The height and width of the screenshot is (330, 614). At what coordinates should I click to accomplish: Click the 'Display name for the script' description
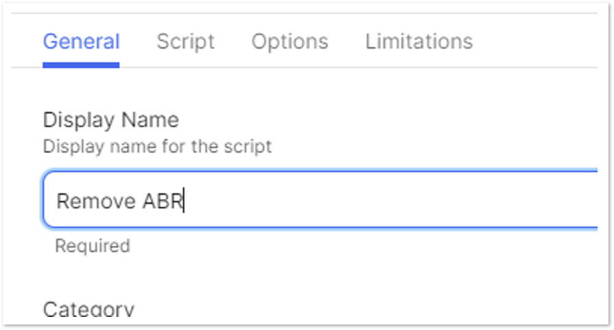(x=157, y=147)
